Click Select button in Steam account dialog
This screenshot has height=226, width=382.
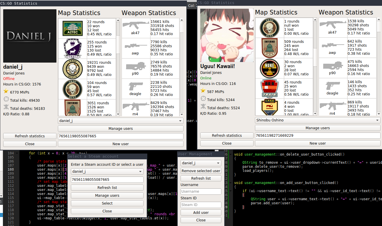pyautogui.click(x=107, y=203)
